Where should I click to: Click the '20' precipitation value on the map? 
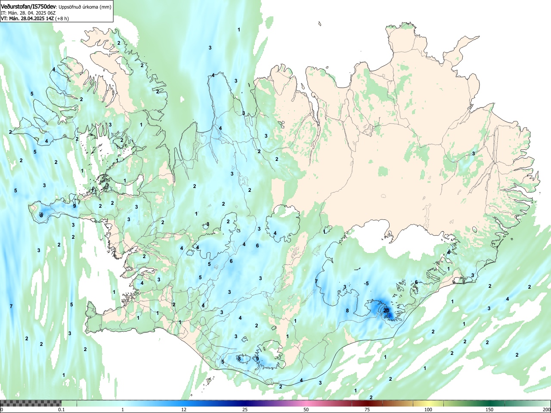coord(386,311)
